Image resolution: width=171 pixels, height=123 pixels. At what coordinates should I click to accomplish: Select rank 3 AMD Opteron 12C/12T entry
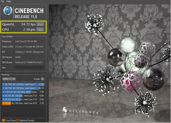coord(23,92)
